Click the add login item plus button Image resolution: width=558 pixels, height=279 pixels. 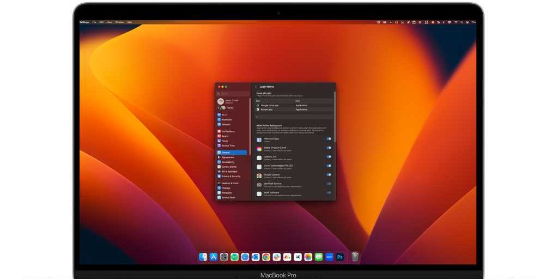point(258,117)
